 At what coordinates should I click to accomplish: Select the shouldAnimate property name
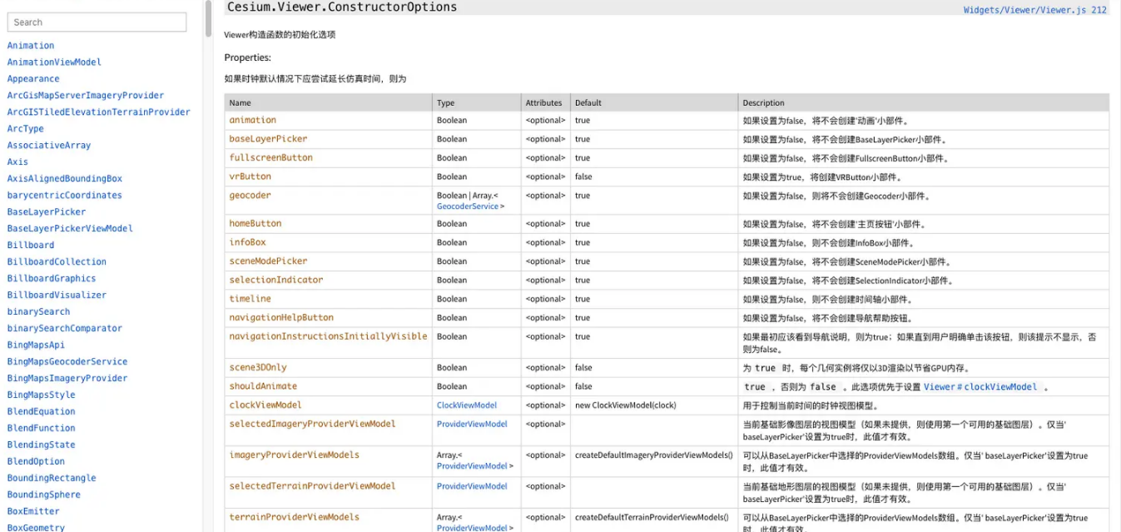point(263,386)
